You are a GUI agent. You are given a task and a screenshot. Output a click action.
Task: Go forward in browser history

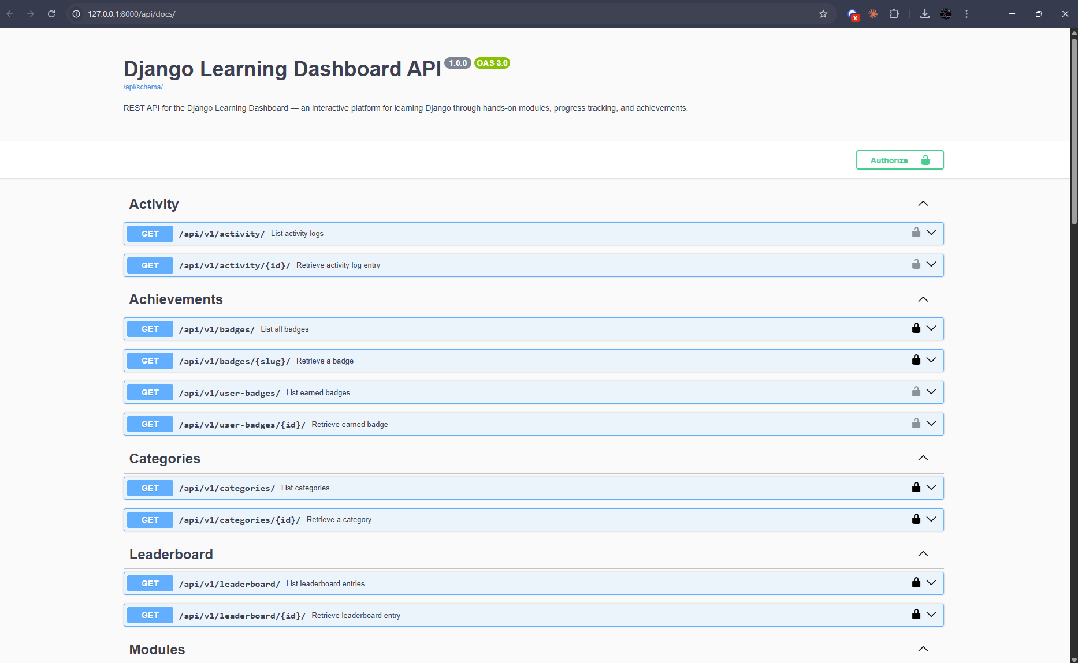click(x=31, y=14)
